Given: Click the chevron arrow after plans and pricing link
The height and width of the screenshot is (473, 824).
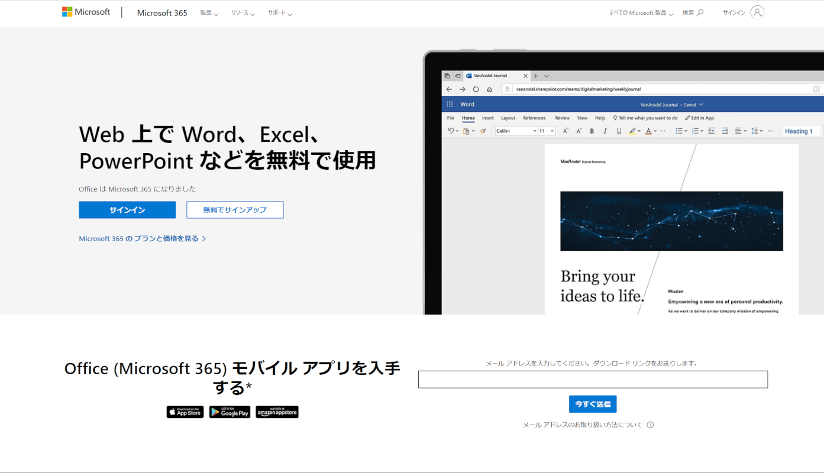Looking at the screenshot, I should click(x=204, y=239).
